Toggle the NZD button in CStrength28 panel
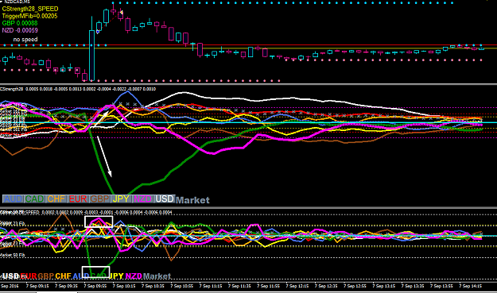The image size is (497, 293). 142,199
